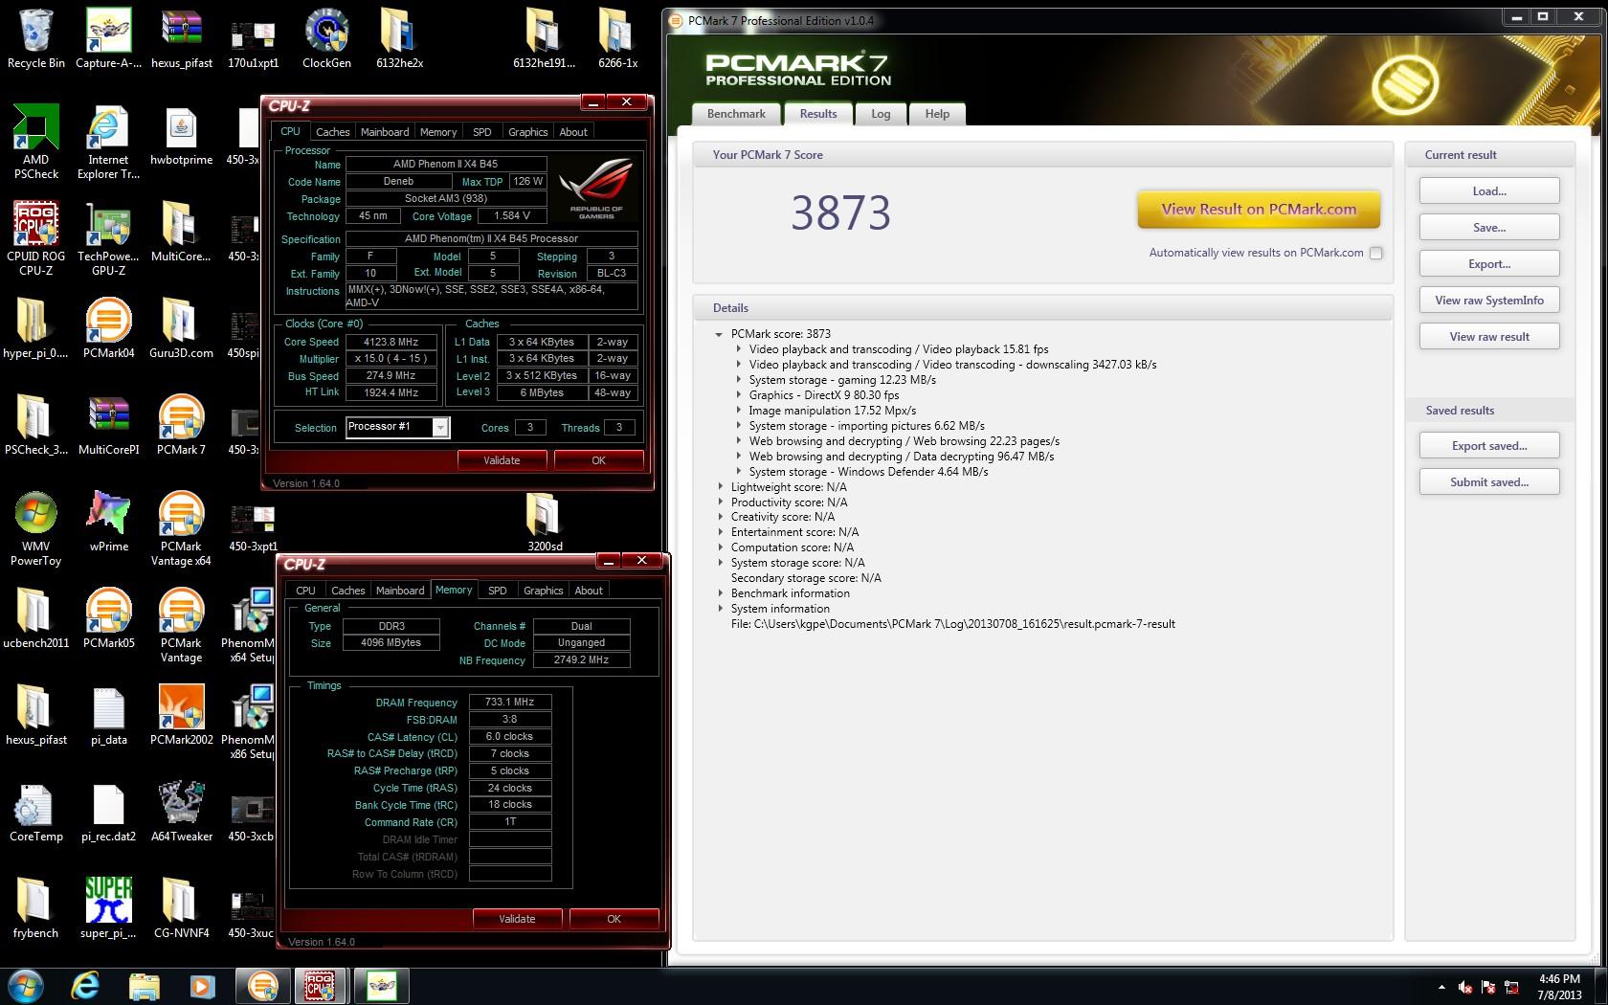Click the Core Speed 4123.8 MHz field
Image resolution: width=1608 pixels, height=1005 pixels.
391,342
